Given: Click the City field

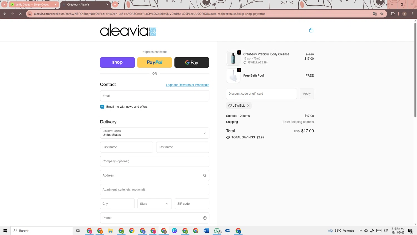Looking at the screenshot, I should click(x=117, y=204).
